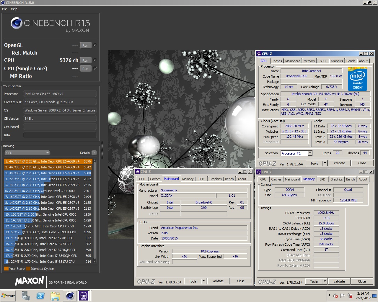Run the OpenGL benchmark
Image resolution: width=378 pixels, height=302 pixels.
click(85, 45)
